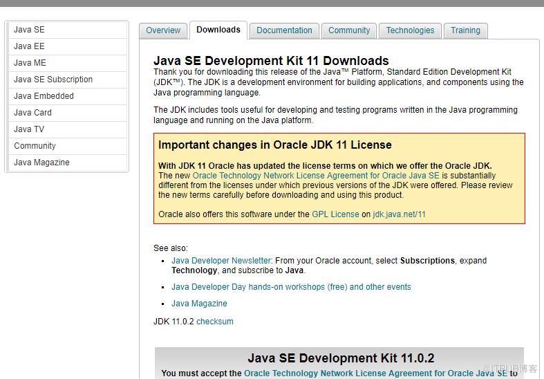Select the heading Java SE Development Kit 11 Downloads
This screenshot has height=379, width=544.
[271, 61]
